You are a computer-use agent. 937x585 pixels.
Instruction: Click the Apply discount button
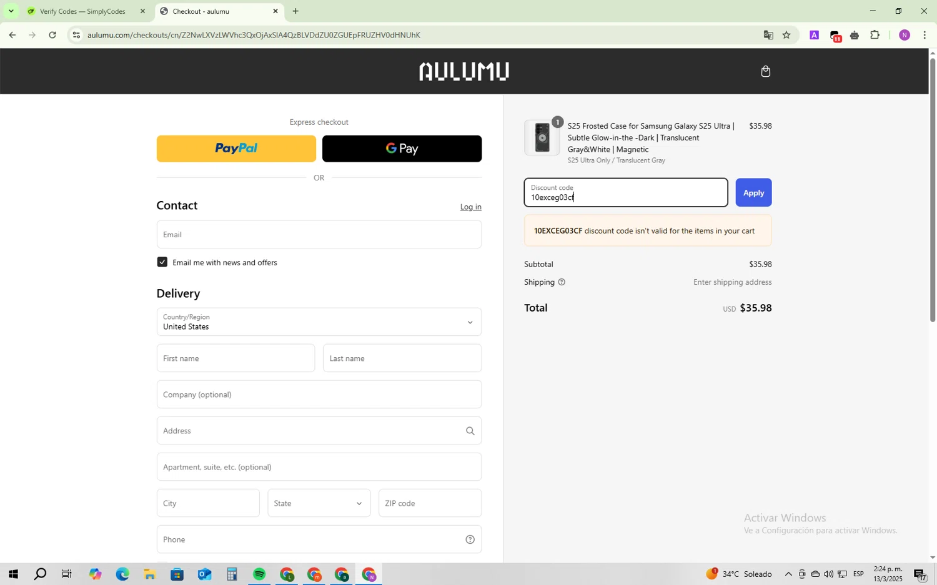pyautogui.click(x=753, y=193)
